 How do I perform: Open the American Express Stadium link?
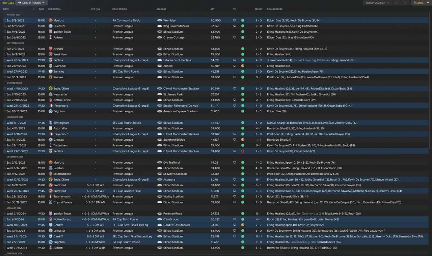point(180,111)
